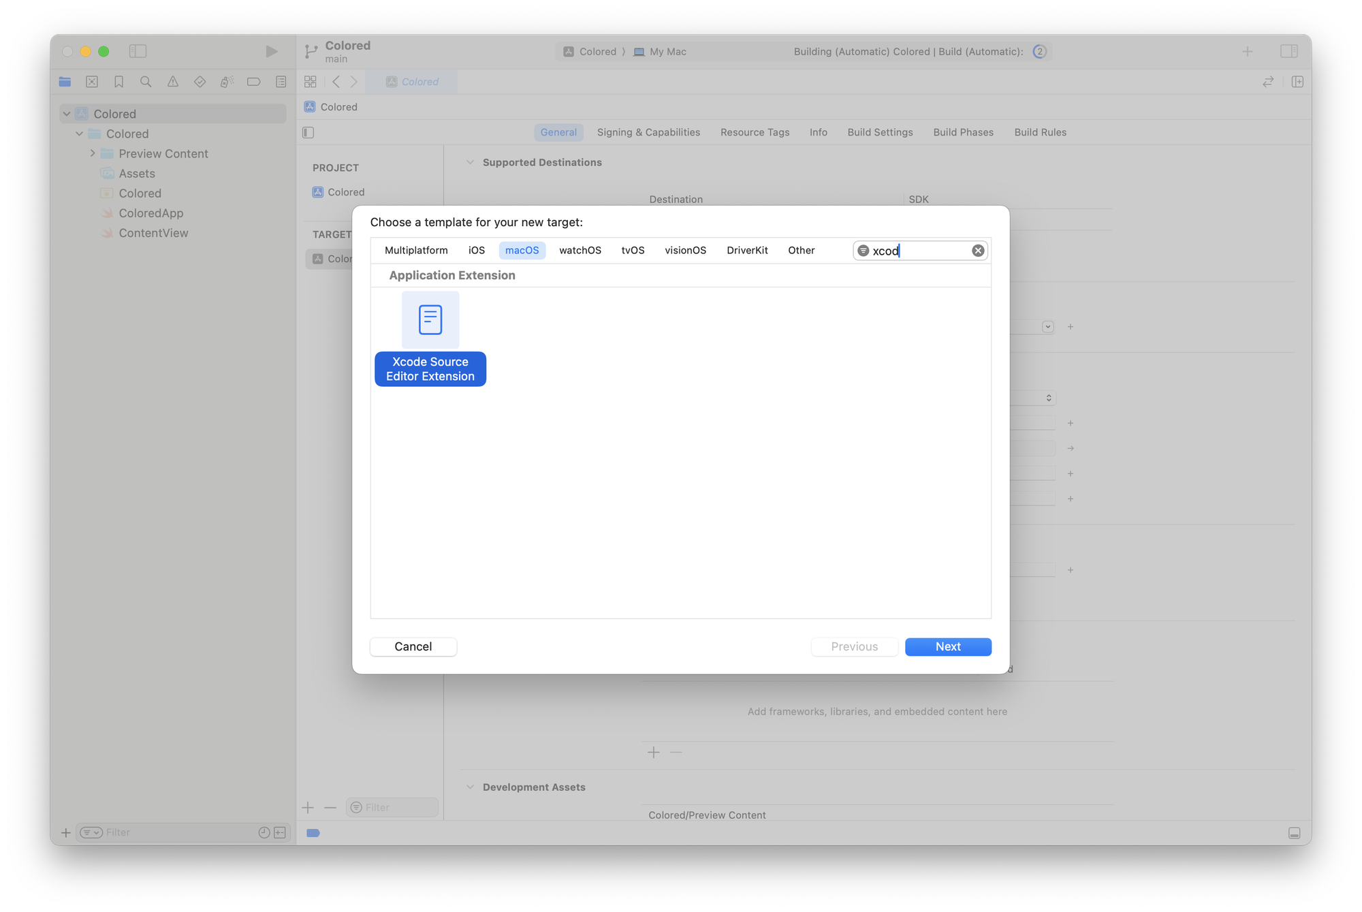Screen dimensions: 1362x912
Task: Switch to the DriverKit tab
Action: pyautogui.click(x=747, y=250)
